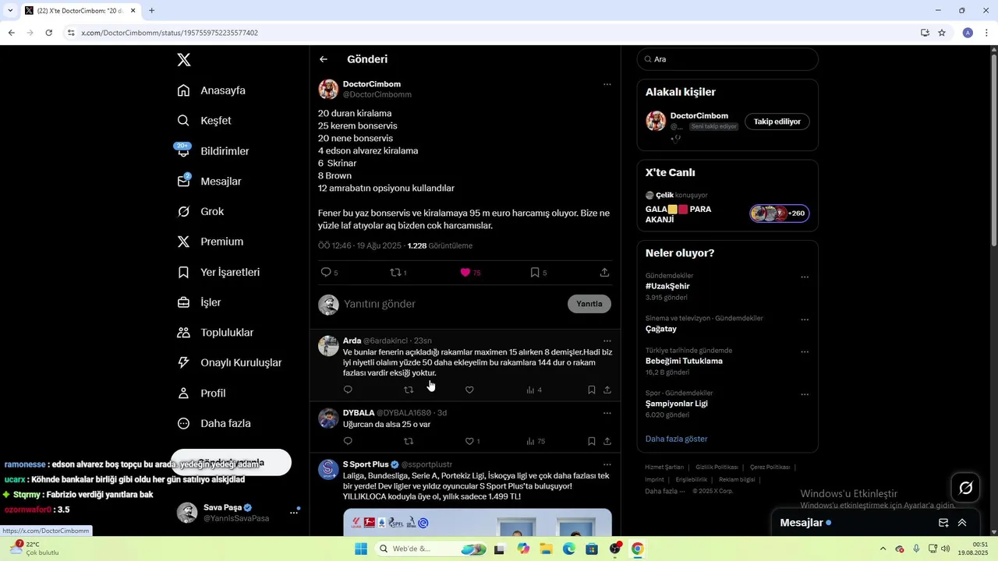Reply to DYBALA's comment
Screen dimensions: 998x561
(x=348, y=441)
